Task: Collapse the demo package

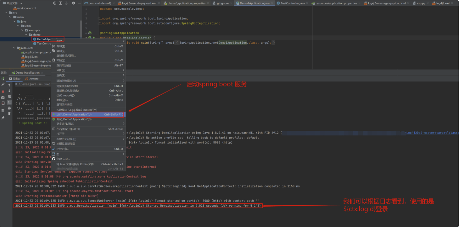Action: coord(26,35)
